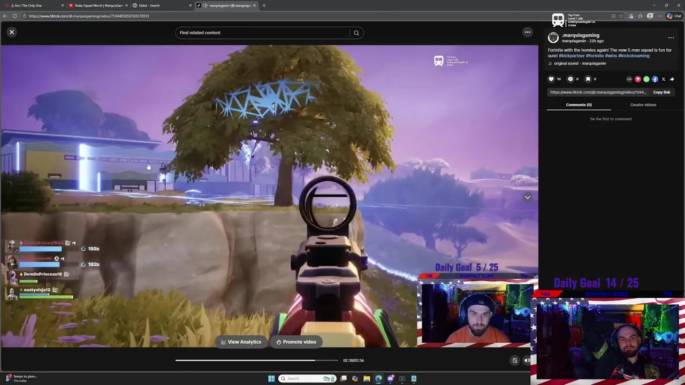Open the #fortnite hashtag
Screen dimensions: 685x385
595,56
